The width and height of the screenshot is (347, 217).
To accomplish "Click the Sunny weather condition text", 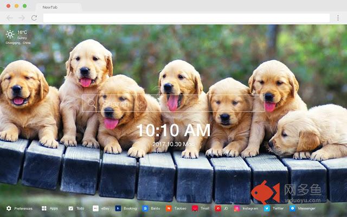I will tap(22, 38).
